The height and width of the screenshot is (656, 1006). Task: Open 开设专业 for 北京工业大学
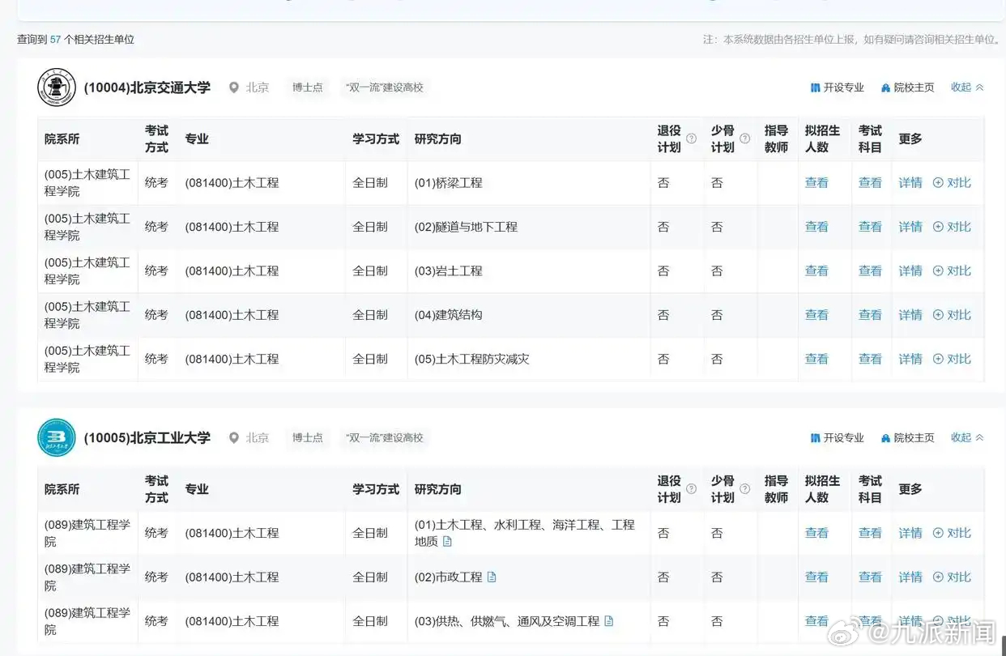[x=837, y=438]
